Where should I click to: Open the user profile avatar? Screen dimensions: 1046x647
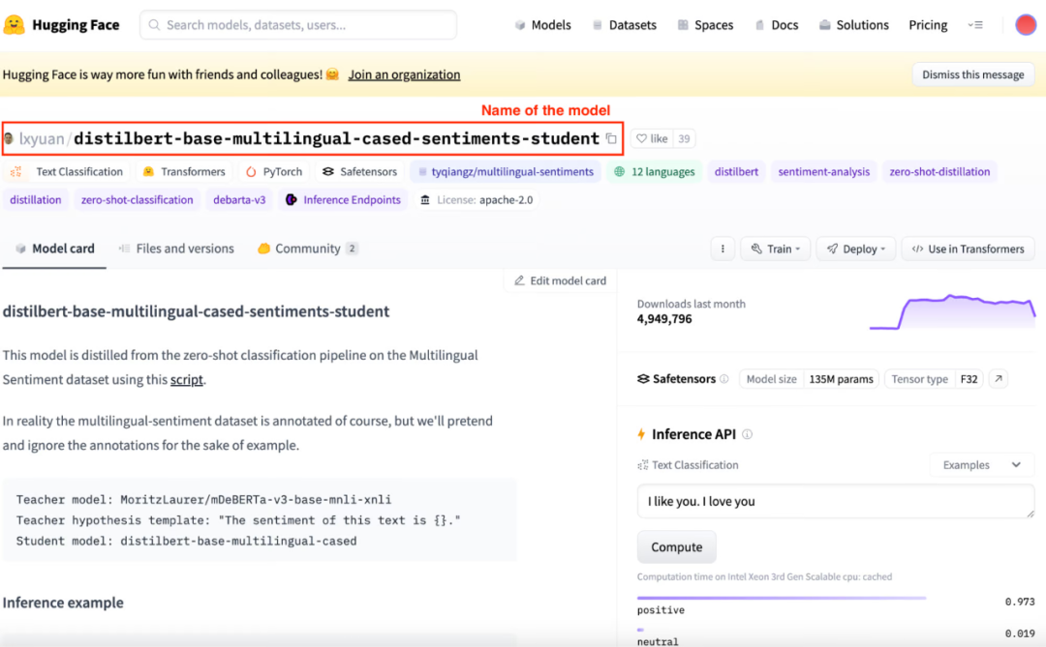point(1026,25)
